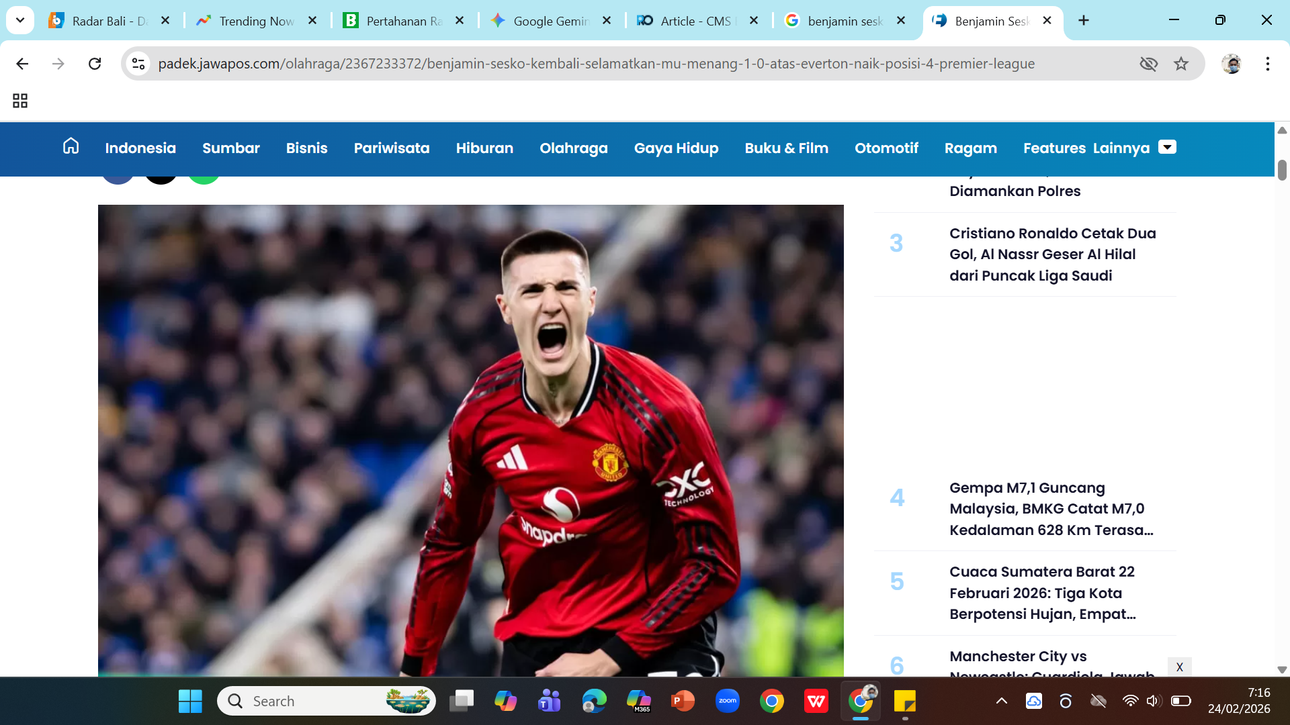Open the Pariwisata menu section

[x=392, y=148]
